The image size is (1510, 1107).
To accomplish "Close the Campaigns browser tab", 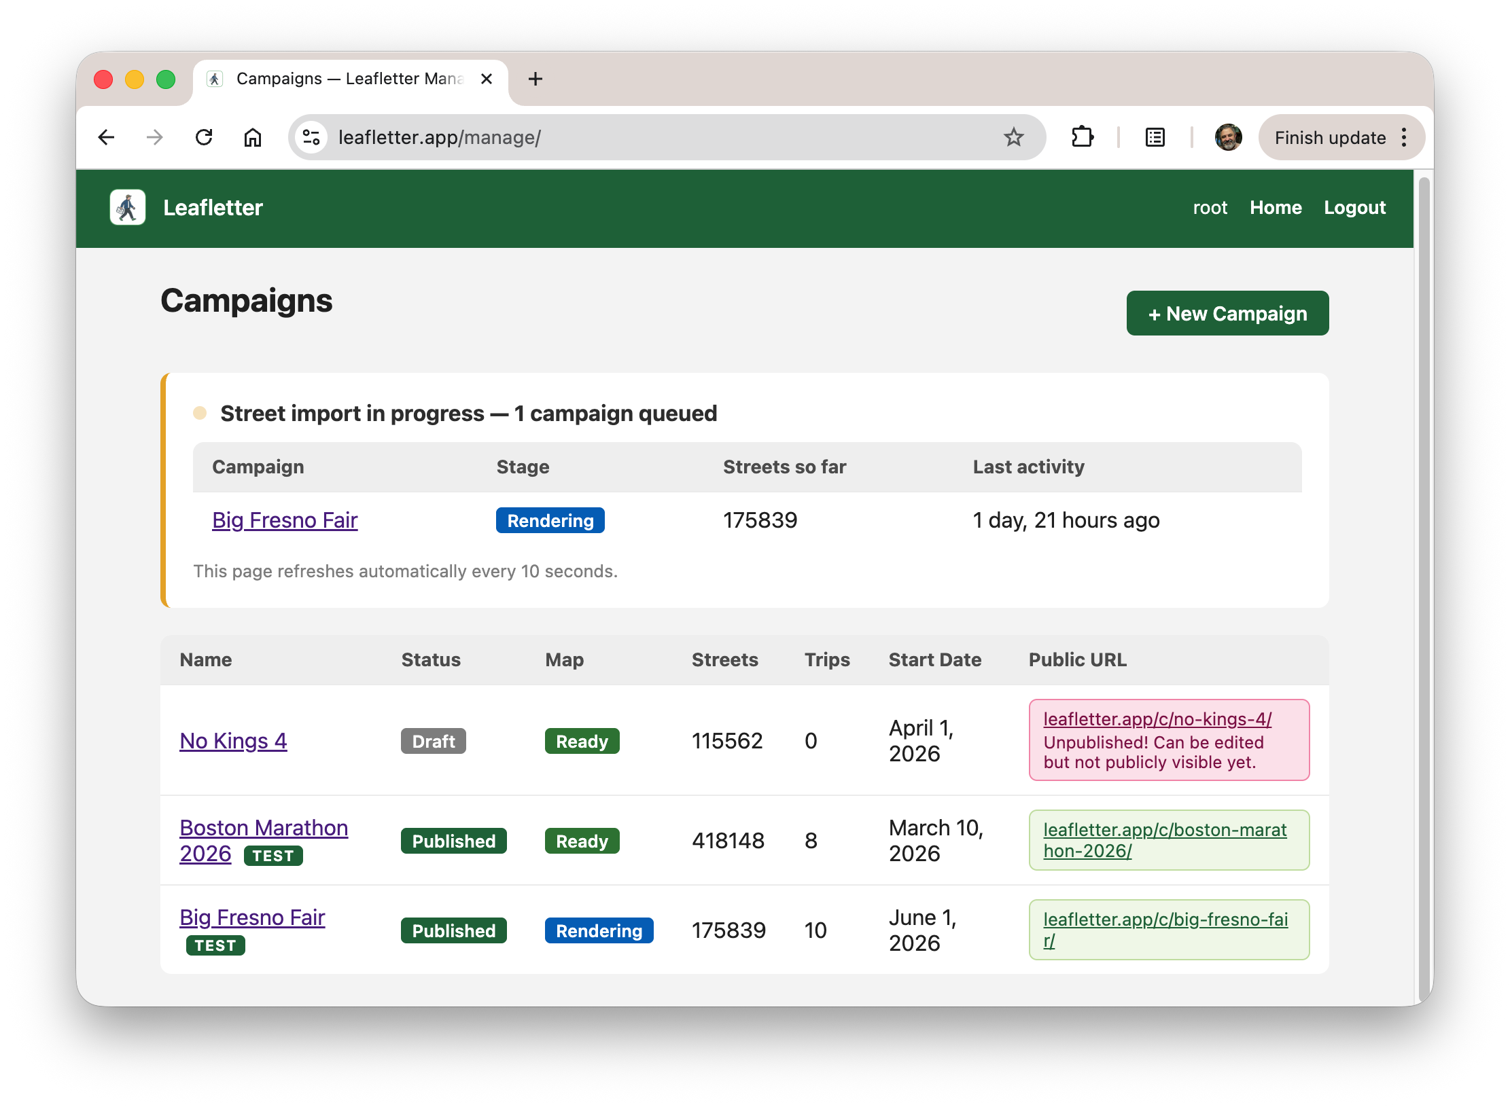I will [487, 79].
